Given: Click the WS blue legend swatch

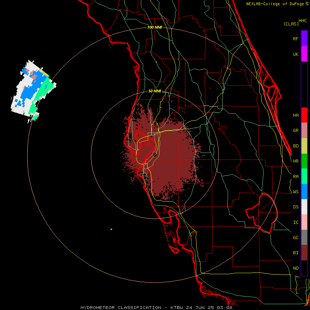Looking at the screenshot, I should click(x=304, y=192).
